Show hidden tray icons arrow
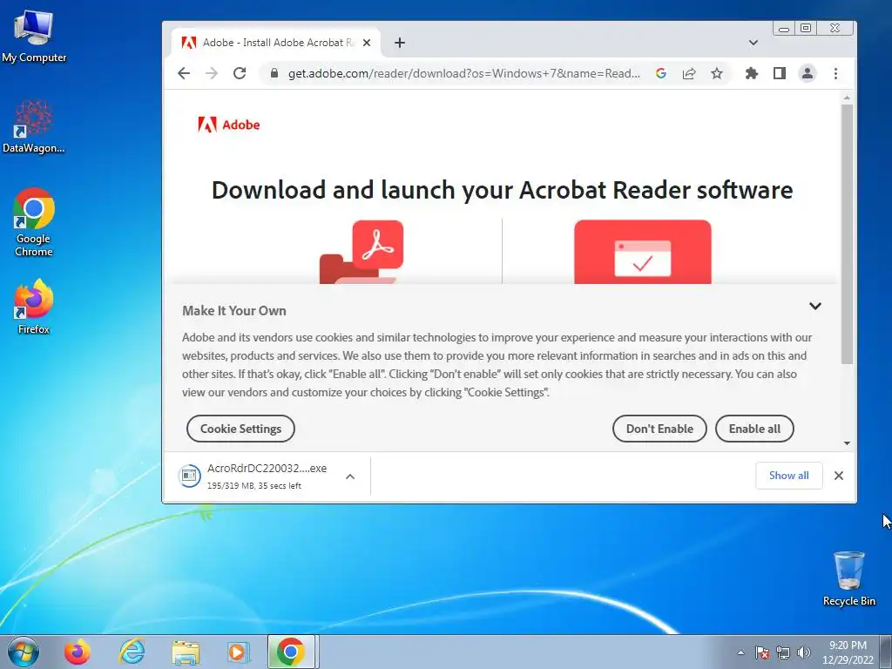 (x=740, y=652)
